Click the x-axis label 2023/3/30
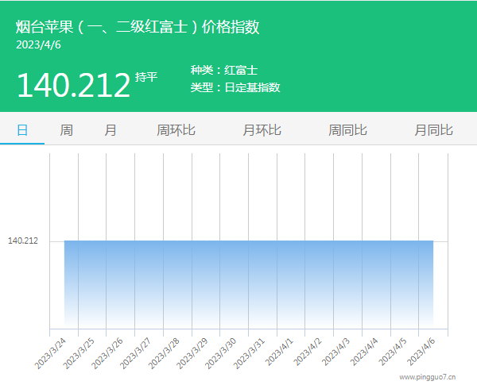Screen dimensions: 477x385 pos(220,353)
